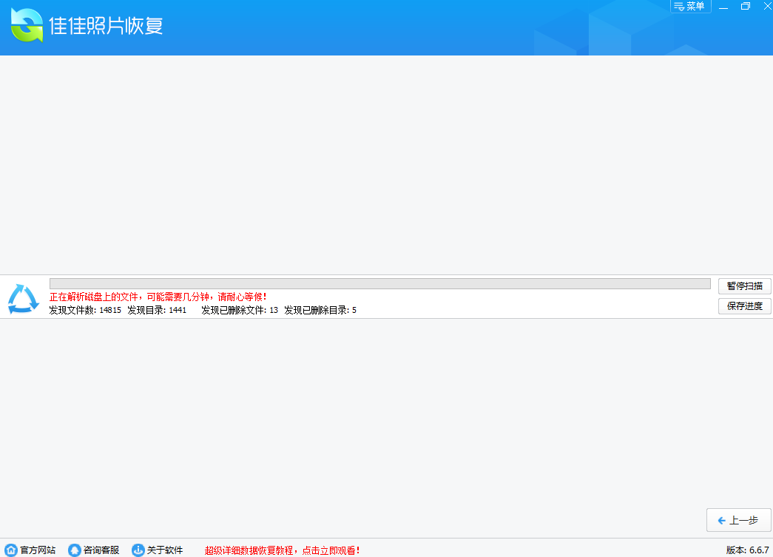
Task: Go back with 上一步 button
Action: tap(738, 520)
